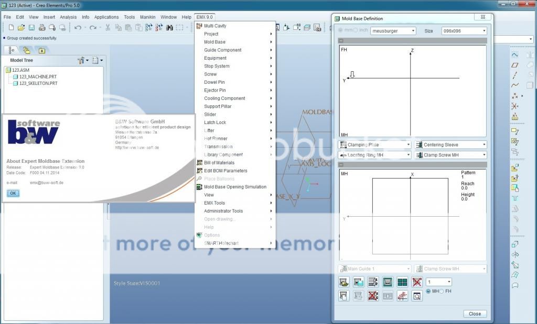Click the magnifier preview icon in dialog
The height and width of the screenshot is (324, 537).
[417, 296]
